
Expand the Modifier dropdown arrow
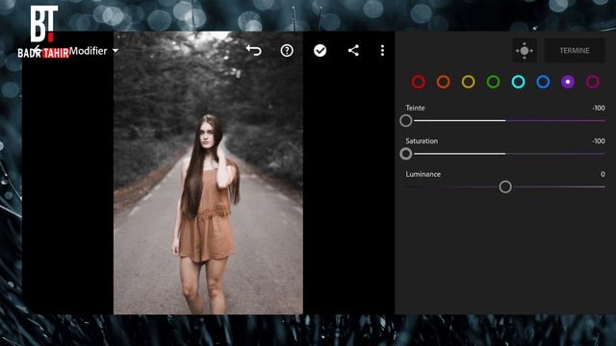point(115,51)
